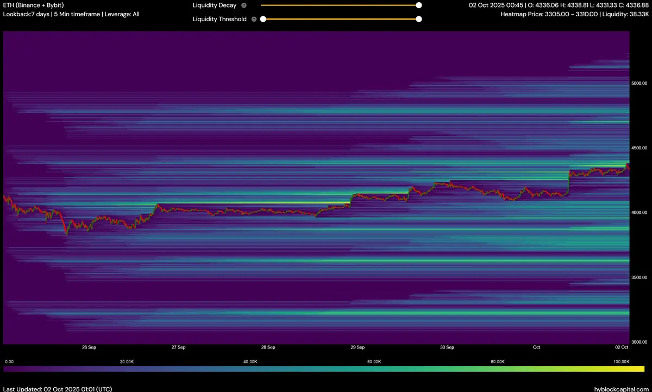652x392 pixels.
Task: Click the Oct marker on the time axis
Action: point(536,347)
